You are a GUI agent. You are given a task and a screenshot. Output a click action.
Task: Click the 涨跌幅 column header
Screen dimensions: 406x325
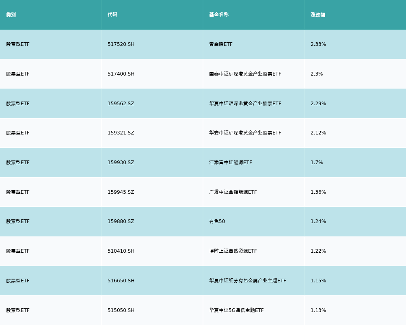[x=318, y=15]
